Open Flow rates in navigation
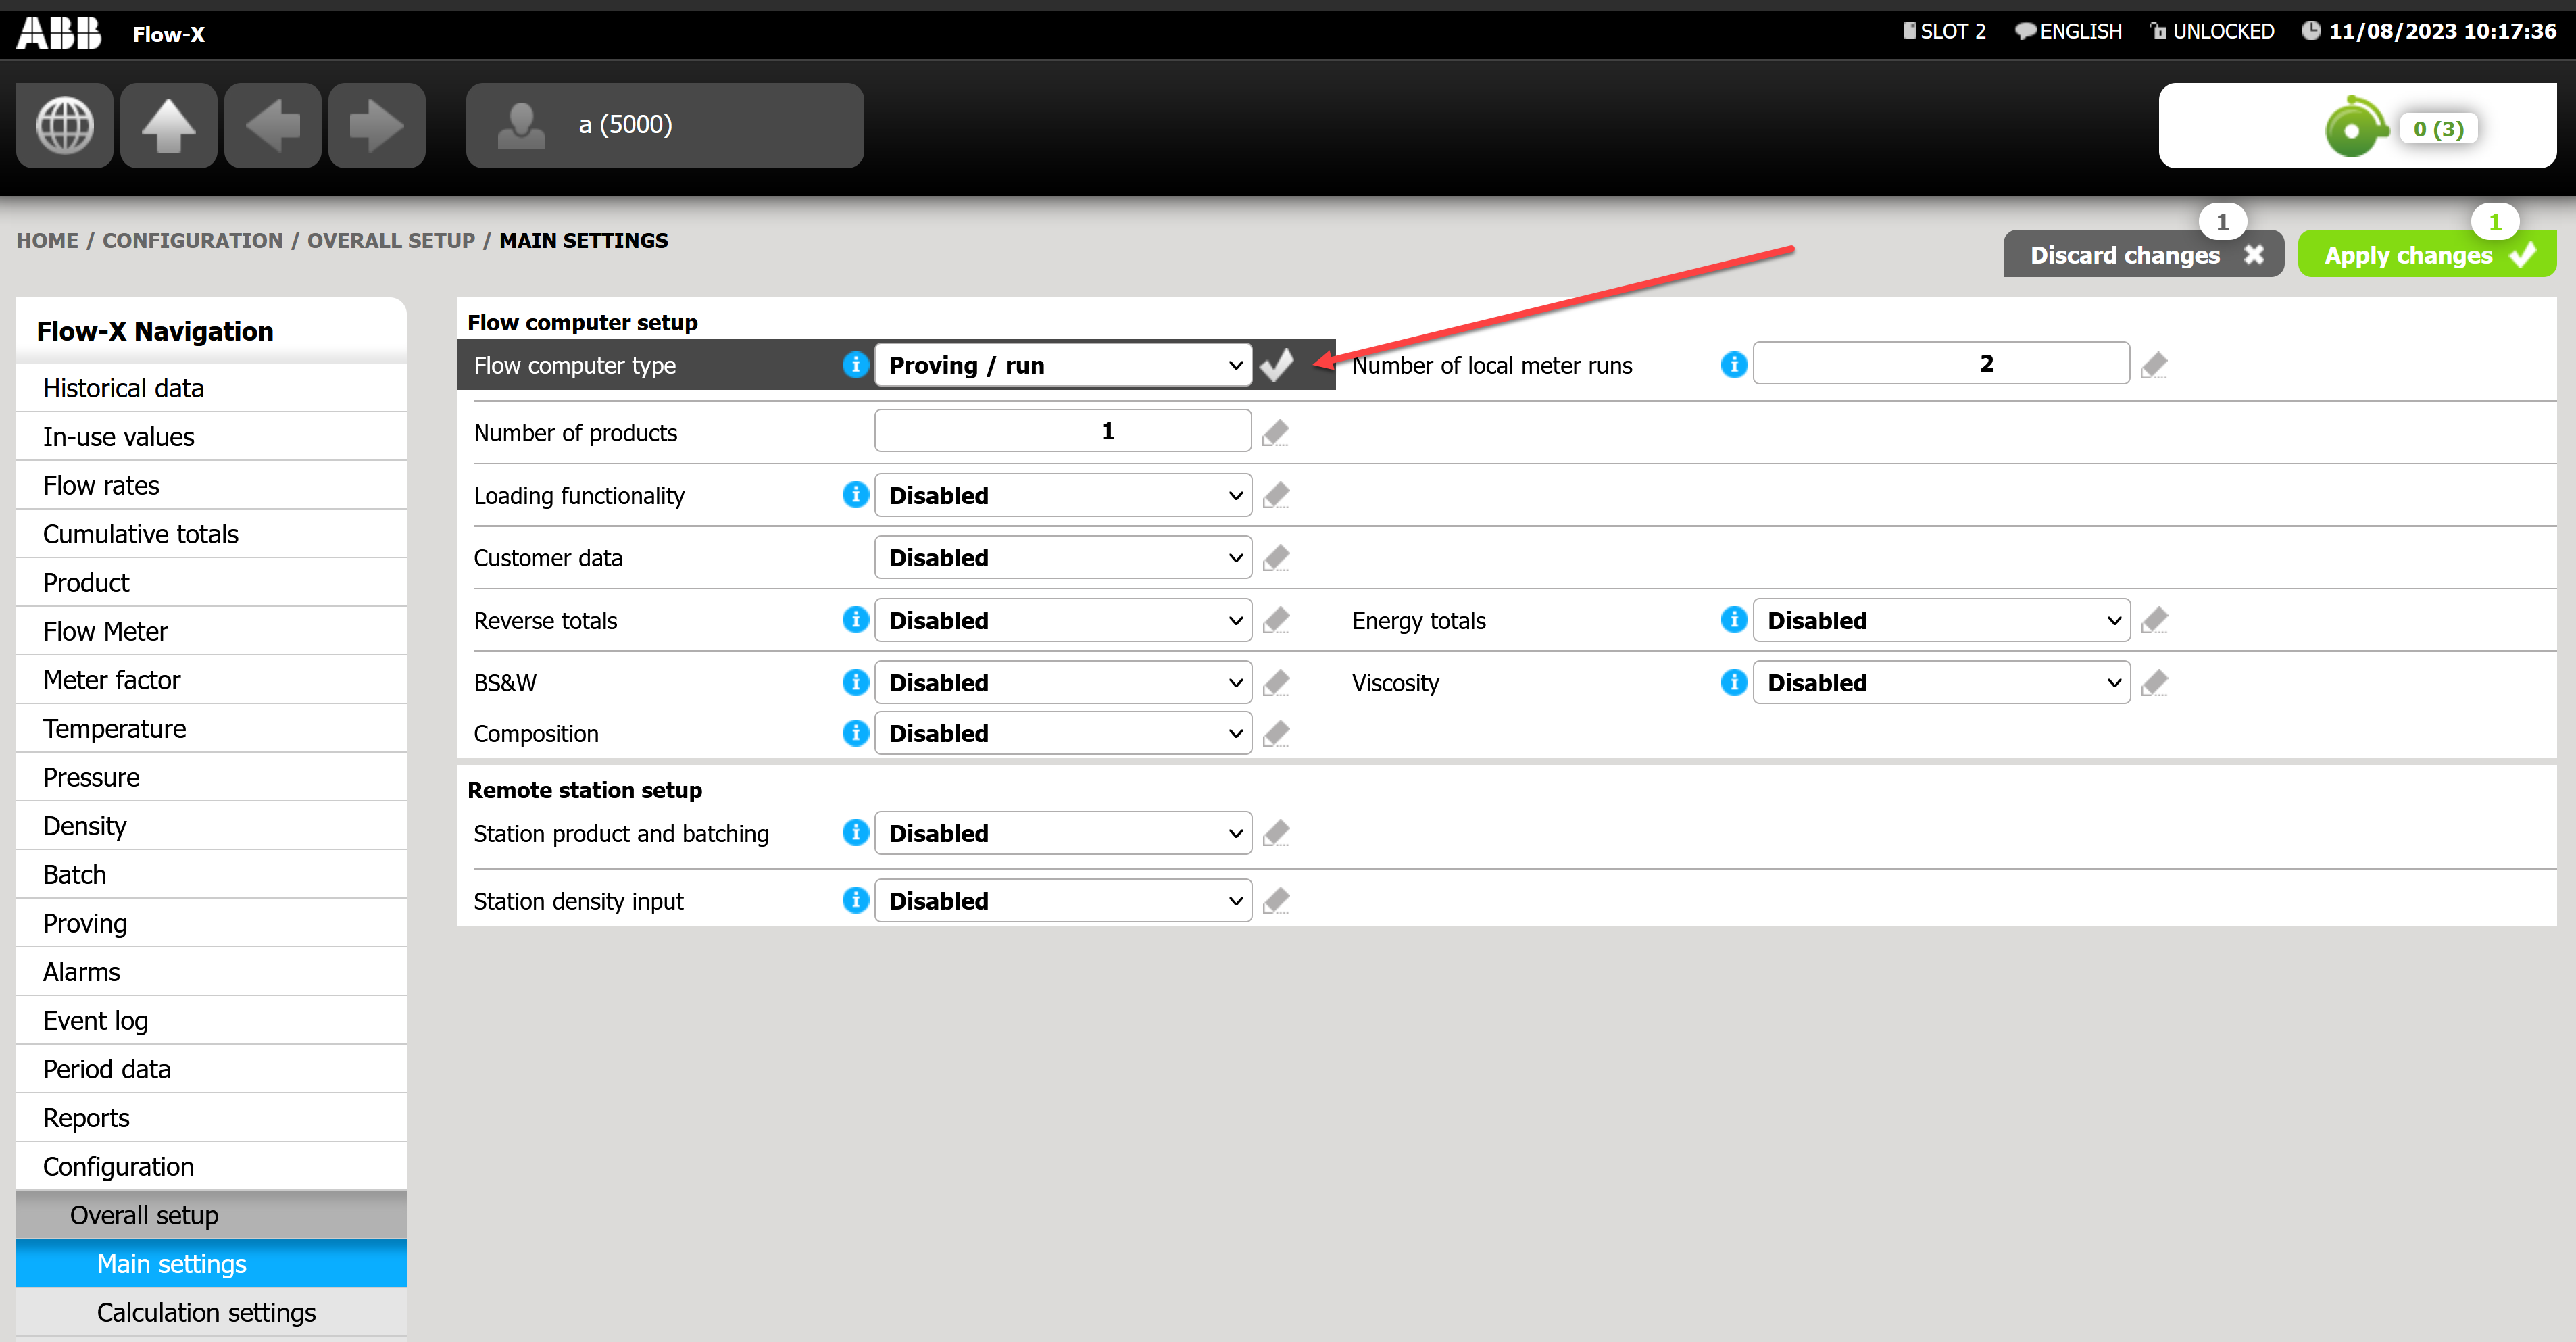This screenshot has width=2576, height=1342. 212,485
